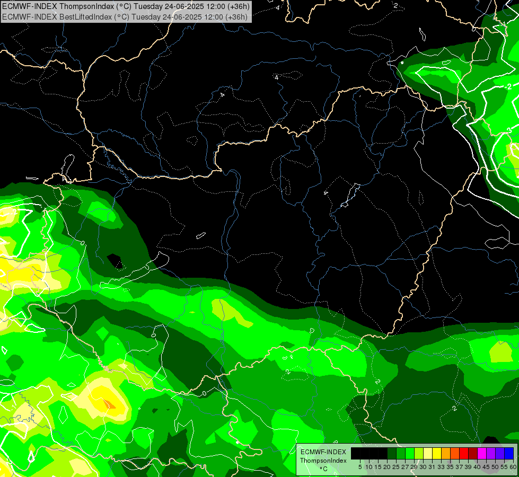This screenshot has height=477, width=519.
Task: Click the legend tick value 20
Action: pos(387,467)
